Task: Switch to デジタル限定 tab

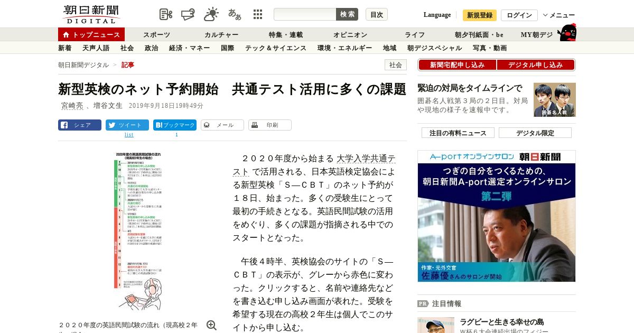Action: (535, 133)
